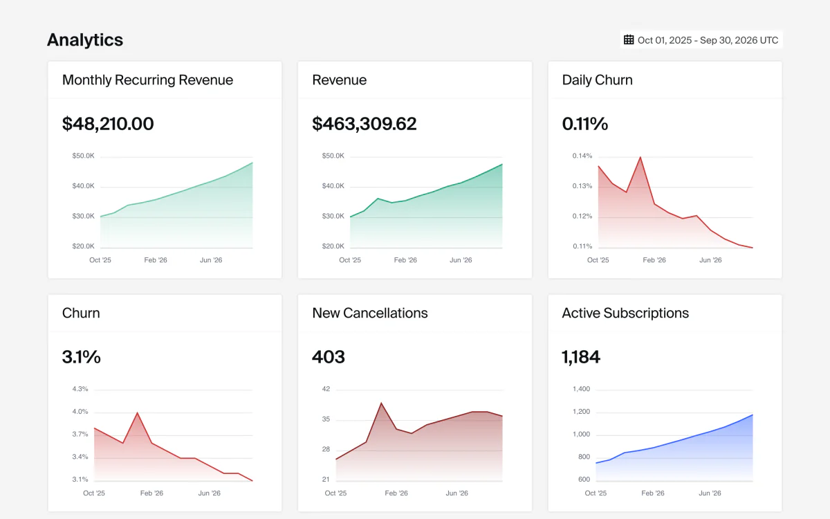Click the 600 axis label in Active Subscriptions
830x519 pixels.
pyautogui.click(x=584, y=480)
